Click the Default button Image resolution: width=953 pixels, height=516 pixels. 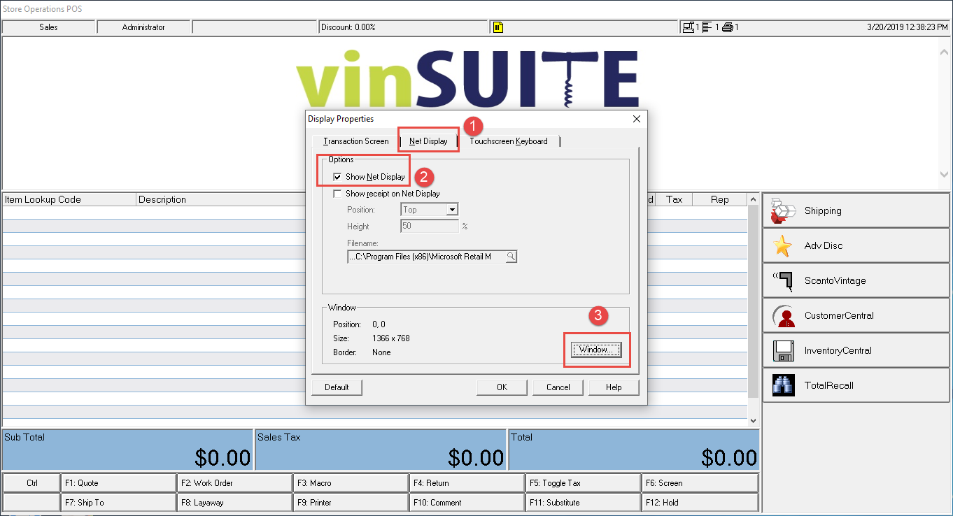coord(337,387)
